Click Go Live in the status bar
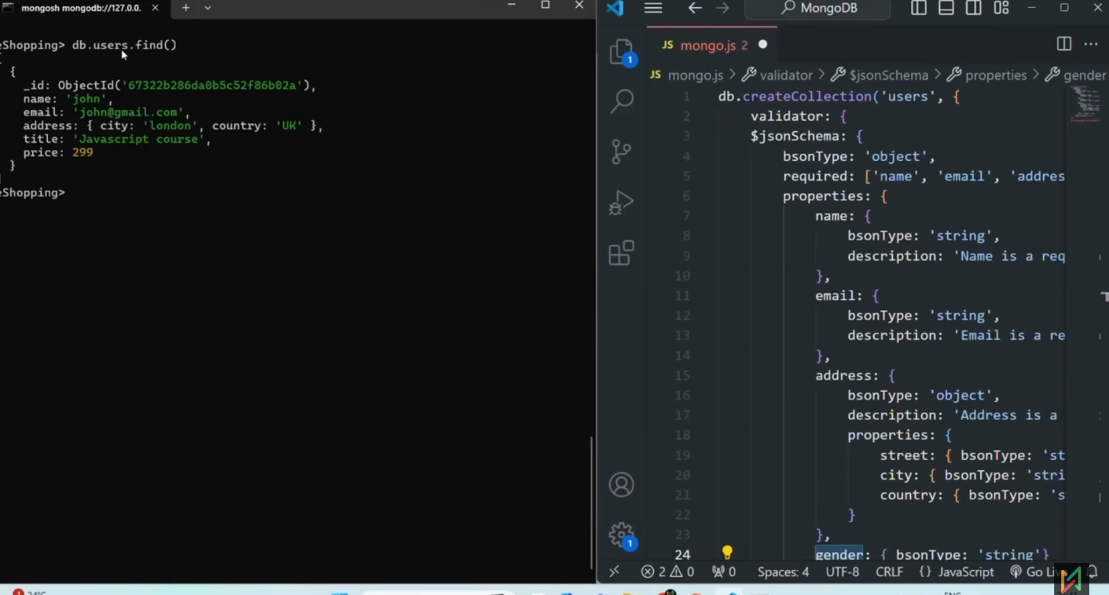The image size is (1109, 595). (1037, 572)
